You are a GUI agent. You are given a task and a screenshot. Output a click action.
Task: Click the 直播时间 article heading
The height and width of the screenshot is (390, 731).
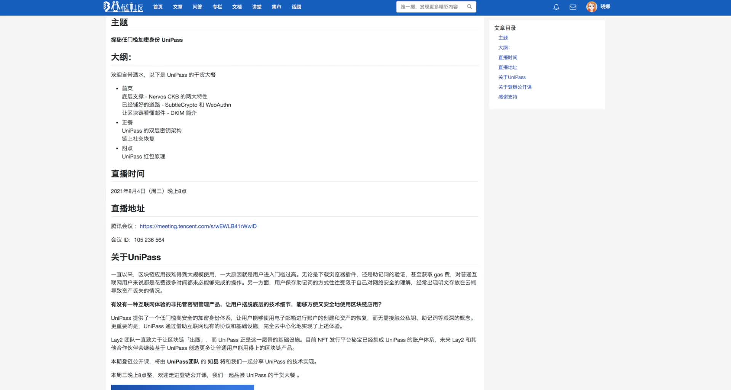[x=128, y=174]
